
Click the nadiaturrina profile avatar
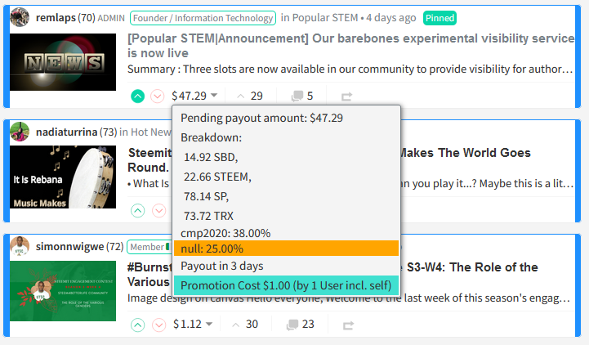click(21, 132)
